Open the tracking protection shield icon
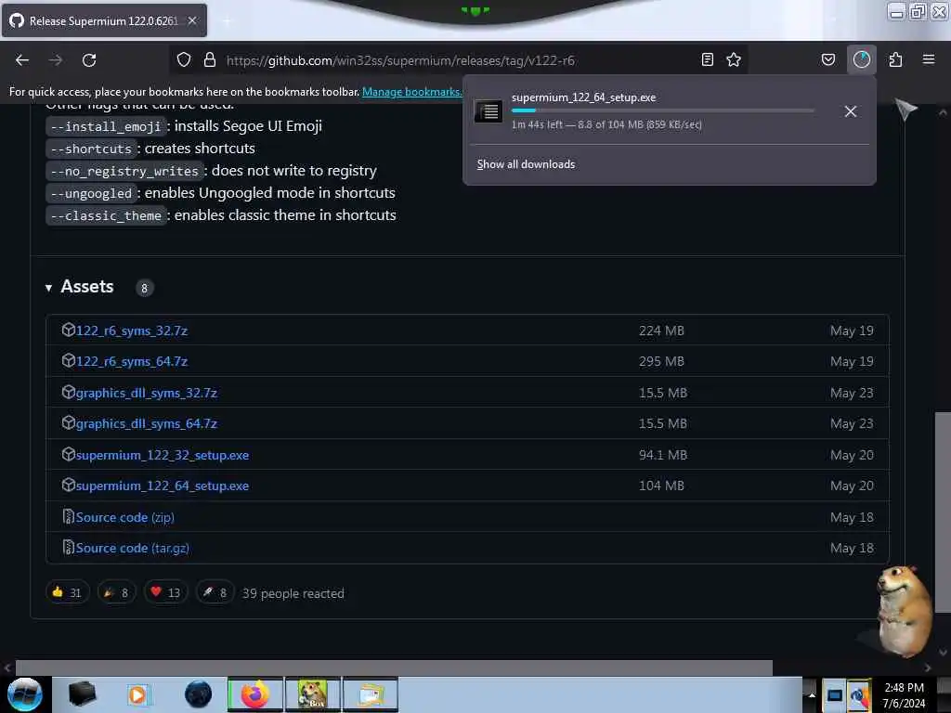 click(x=184, y=59)
